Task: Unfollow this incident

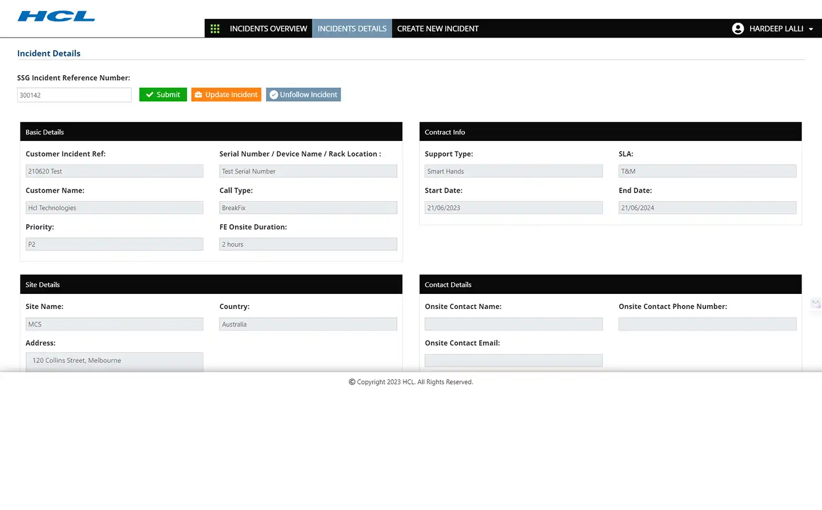Action: click(x=303, y=94)
